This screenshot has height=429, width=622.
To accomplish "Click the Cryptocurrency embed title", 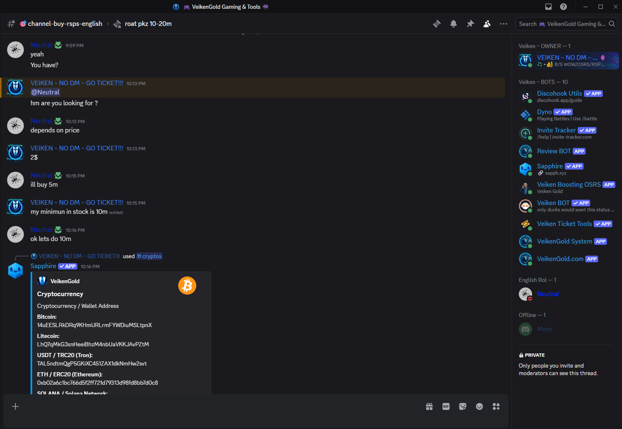I will click(x=60, y=294).
